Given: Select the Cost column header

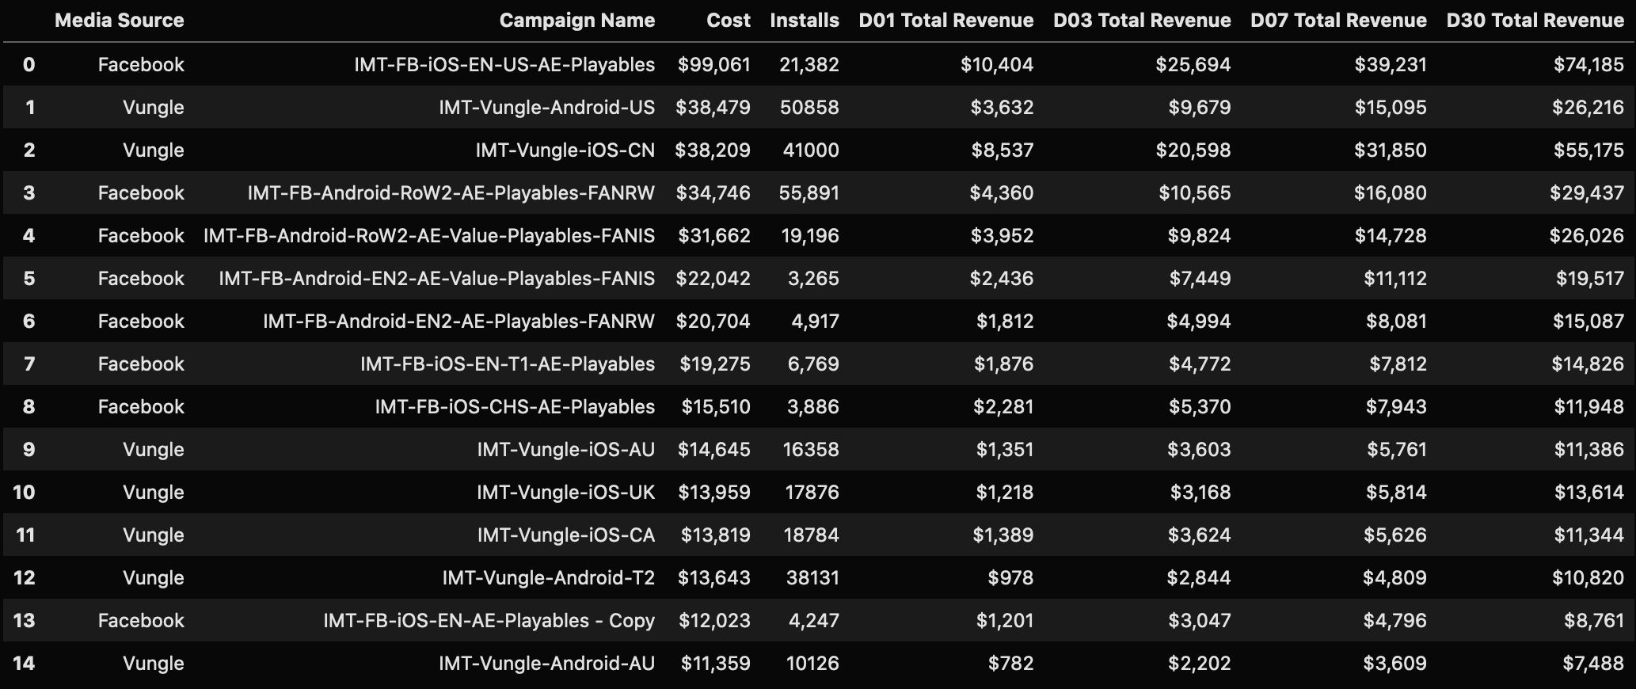Looking at the screenshot, I should (728, 21).
